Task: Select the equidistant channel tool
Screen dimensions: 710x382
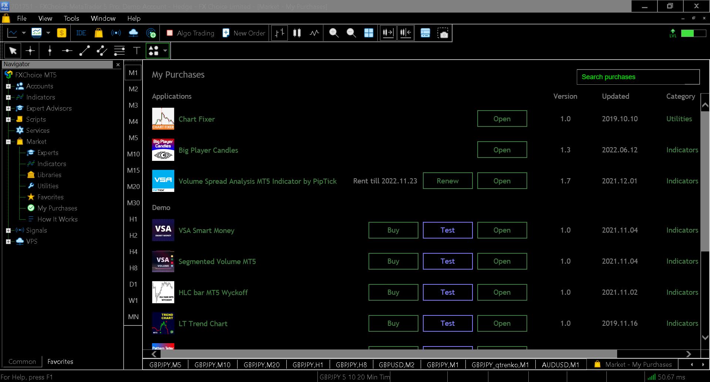Action: (x=102, y=51)
